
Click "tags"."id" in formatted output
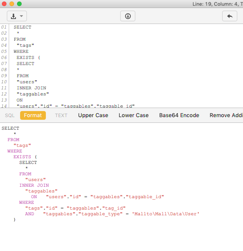(41, 208)
